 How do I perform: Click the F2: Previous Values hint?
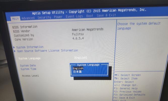tap(127, 92)
